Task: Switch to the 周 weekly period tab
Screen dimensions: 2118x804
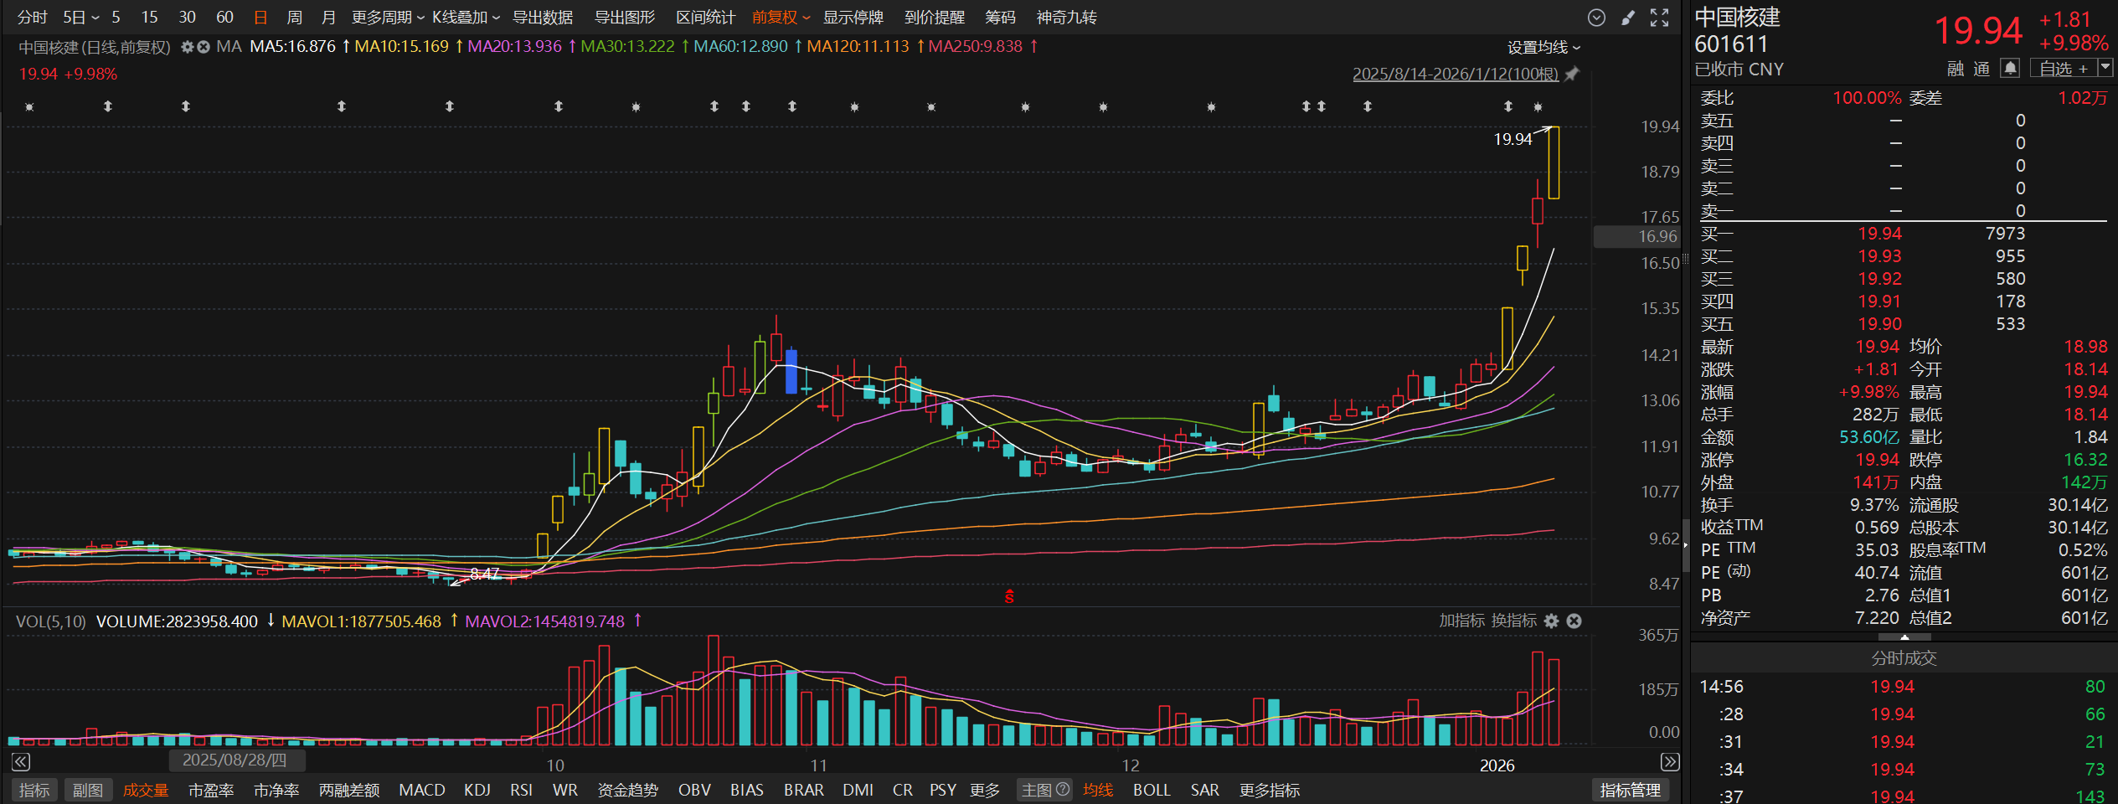Action: [294, 18]
